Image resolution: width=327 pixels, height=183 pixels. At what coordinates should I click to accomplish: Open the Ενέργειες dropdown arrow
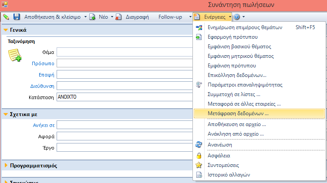[229, 17]
